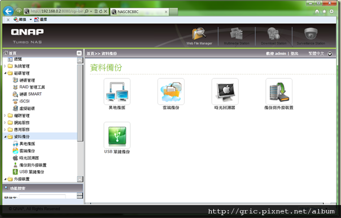Viewport: 341px width, 218px height.
Task: Close the add-on toolbar with X
Action: pyautogui.click(x=8, y=20)
